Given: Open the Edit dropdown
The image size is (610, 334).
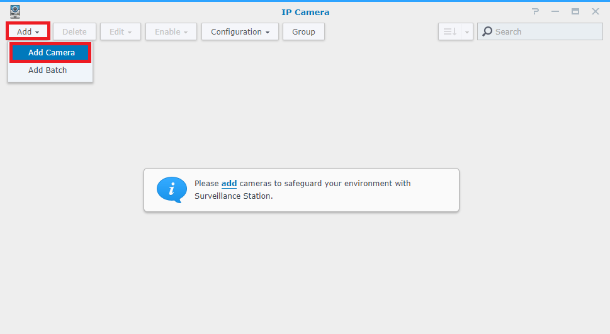Looking at the screenshot, I should (x=120, y=31).
